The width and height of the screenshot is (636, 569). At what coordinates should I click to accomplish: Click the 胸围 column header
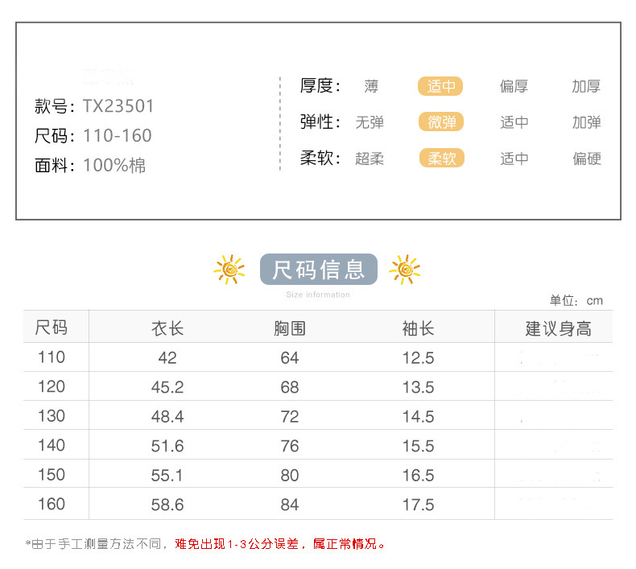[x=290, y=328]
